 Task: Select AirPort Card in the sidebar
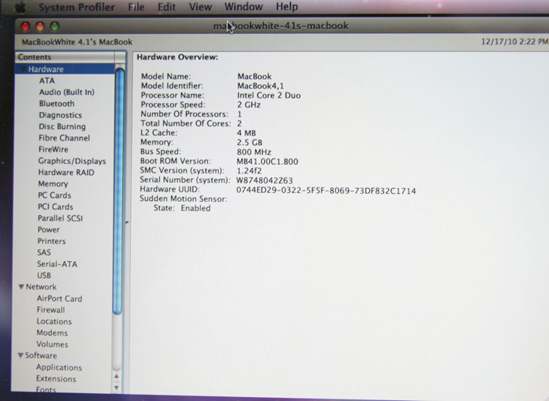[59, 299]
